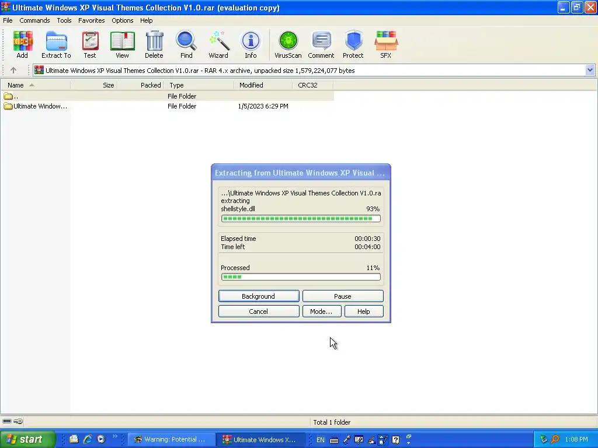
Task: Click the orange magnifier tray icon
Action: coord(555,439)
